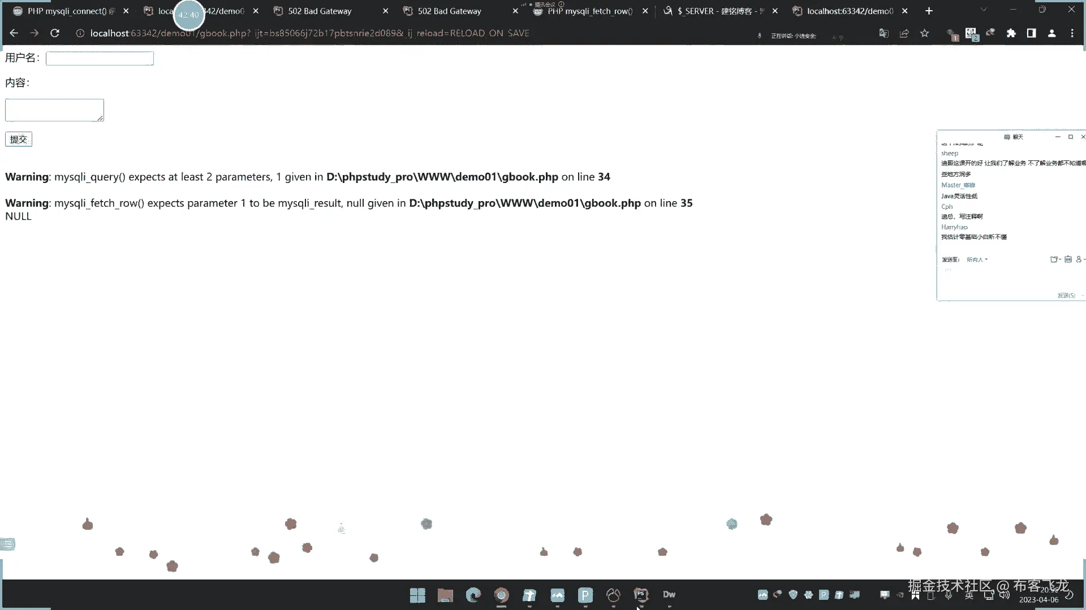Click inside the 内容 content textarea

coord(54,110)
